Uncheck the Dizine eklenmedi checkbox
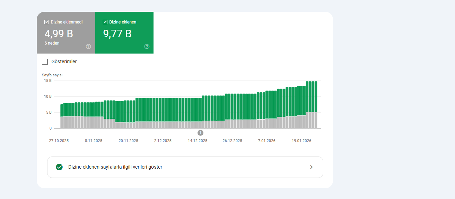This screenshot has width=455, height=199. [47, 22]
